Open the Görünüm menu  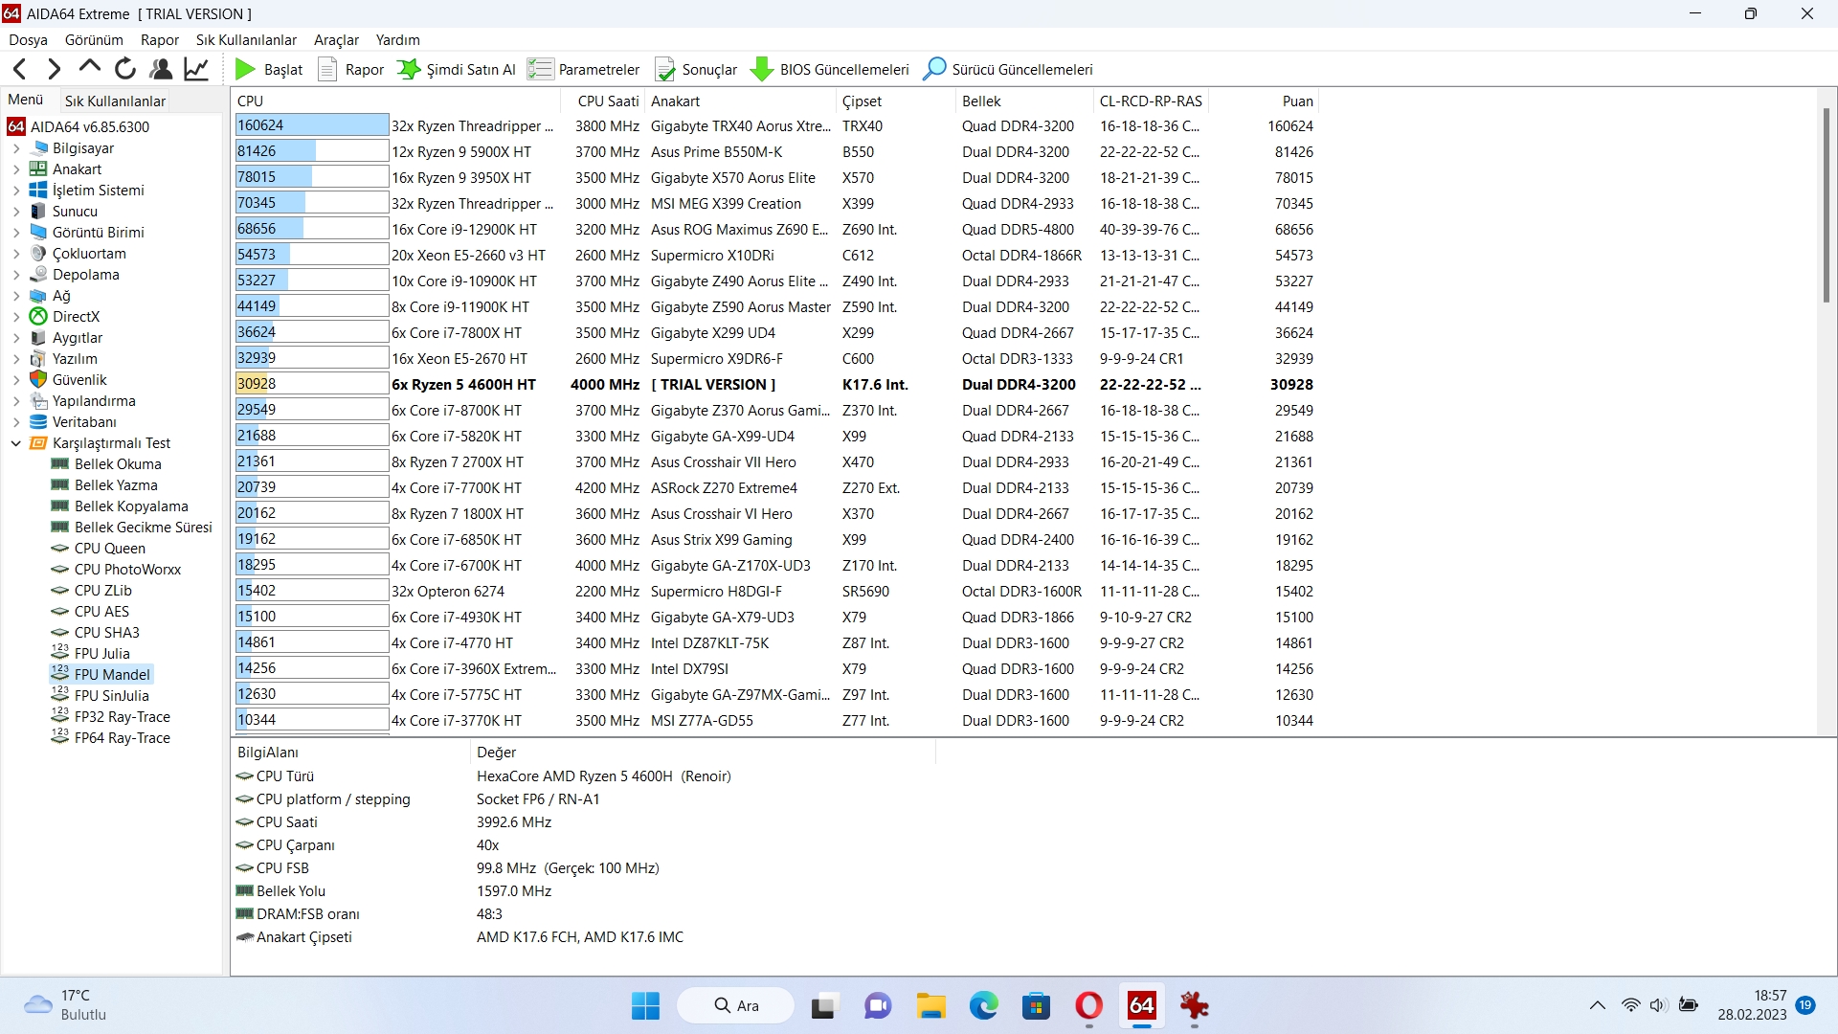94,40
